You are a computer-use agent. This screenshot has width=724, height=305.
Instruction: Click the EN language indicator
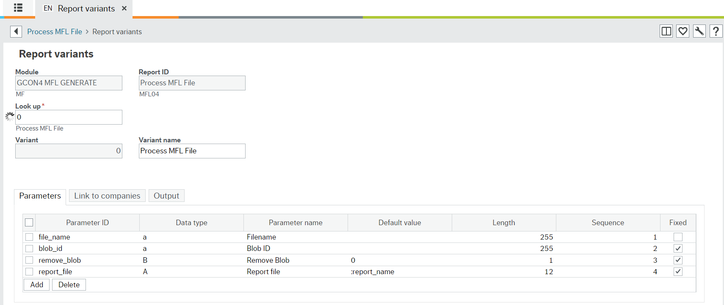[48, 8]
